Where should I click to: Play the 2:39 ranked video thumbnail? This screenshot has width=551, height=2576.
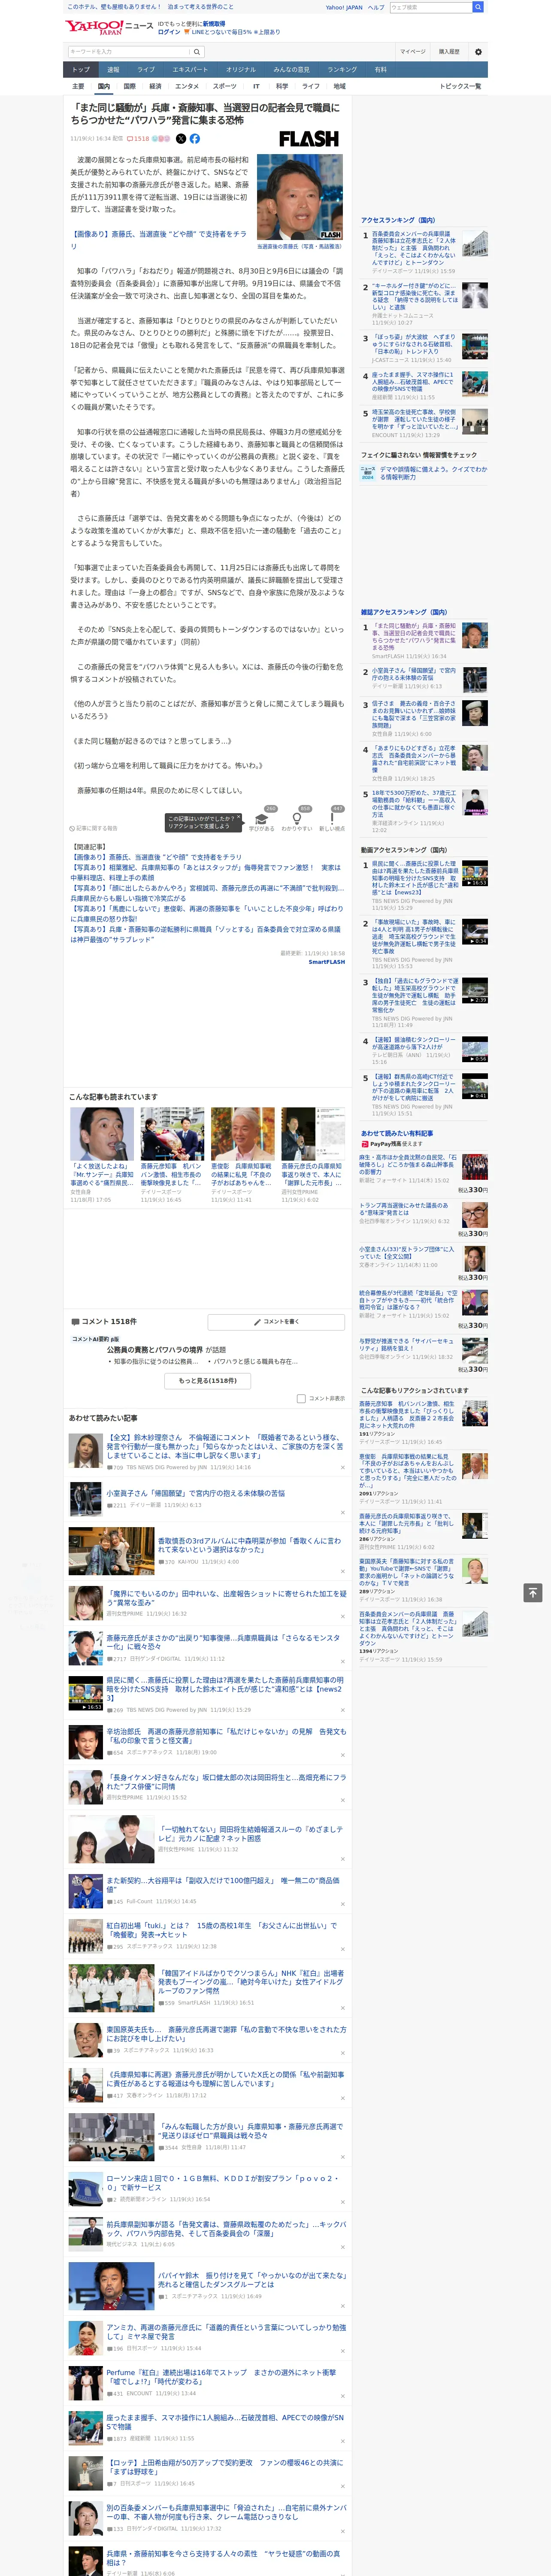pos(474,990)
